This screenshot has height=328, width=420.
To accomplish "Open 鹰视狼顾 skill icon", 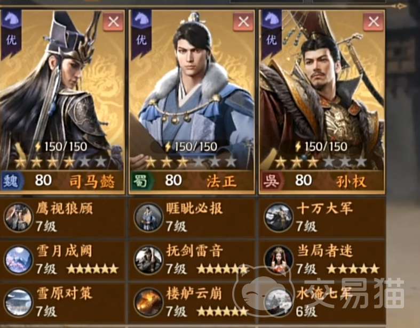I will 18,217.
